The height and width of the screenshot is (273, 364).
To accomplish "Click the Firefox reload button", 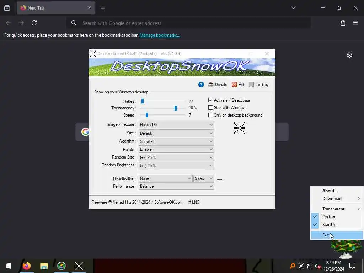I will (34, 23).
